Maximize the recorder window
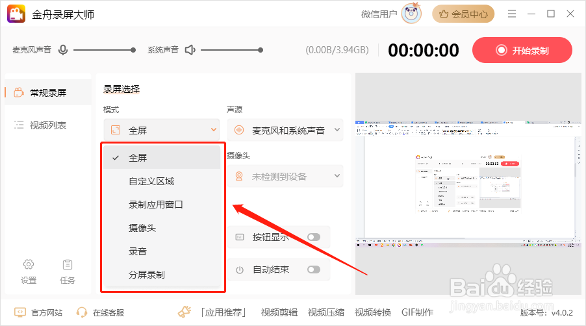 (x=550, y=14)
